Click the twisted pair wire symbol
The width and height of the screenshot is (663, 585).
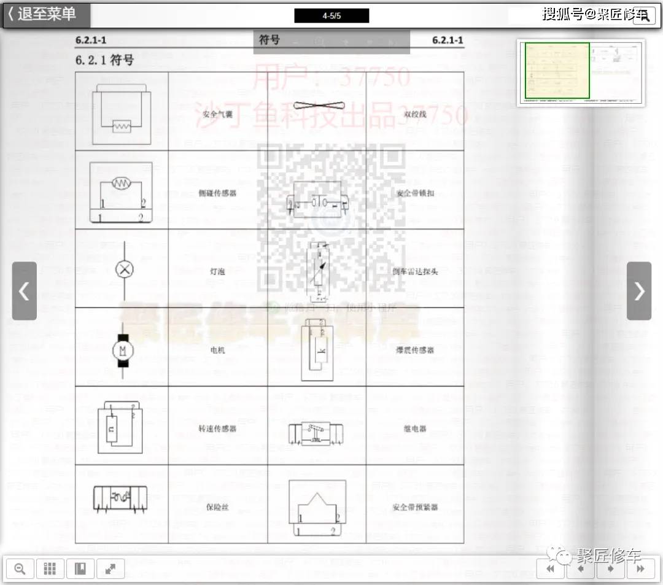(319, 106)
